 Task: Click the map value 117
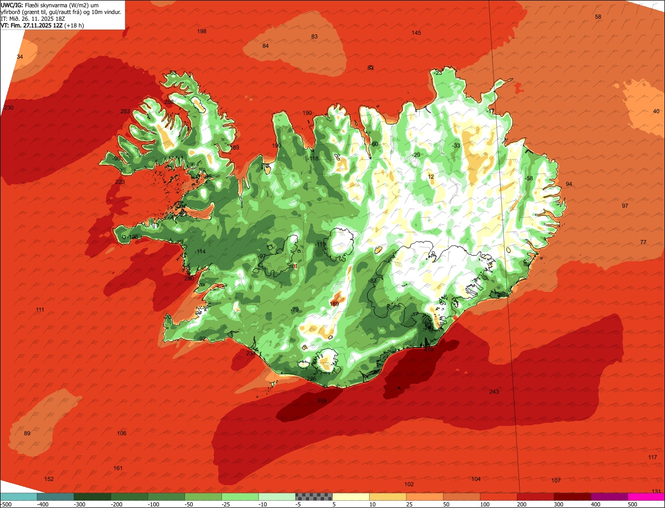(x=653, y=458)
